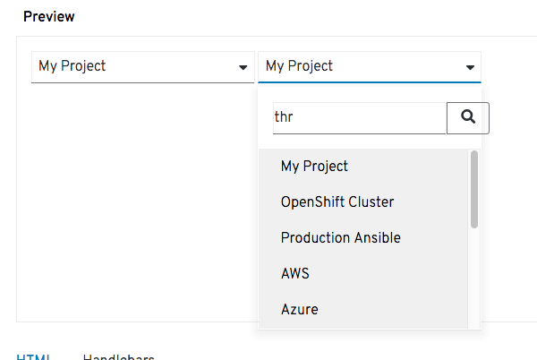Screen dimensions: 537x360
Task: Focus the search field containing "thr"
Action: pos(358,117)
